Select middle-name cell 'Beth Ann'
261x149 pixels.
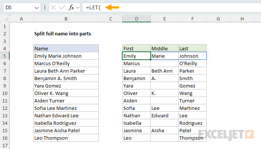tap(164, 71)
